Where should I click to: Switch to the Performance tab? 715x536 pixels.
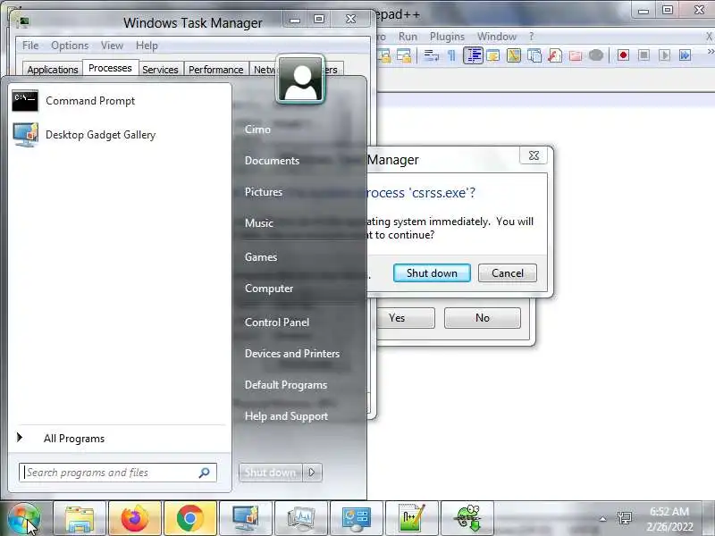[215, 70]
